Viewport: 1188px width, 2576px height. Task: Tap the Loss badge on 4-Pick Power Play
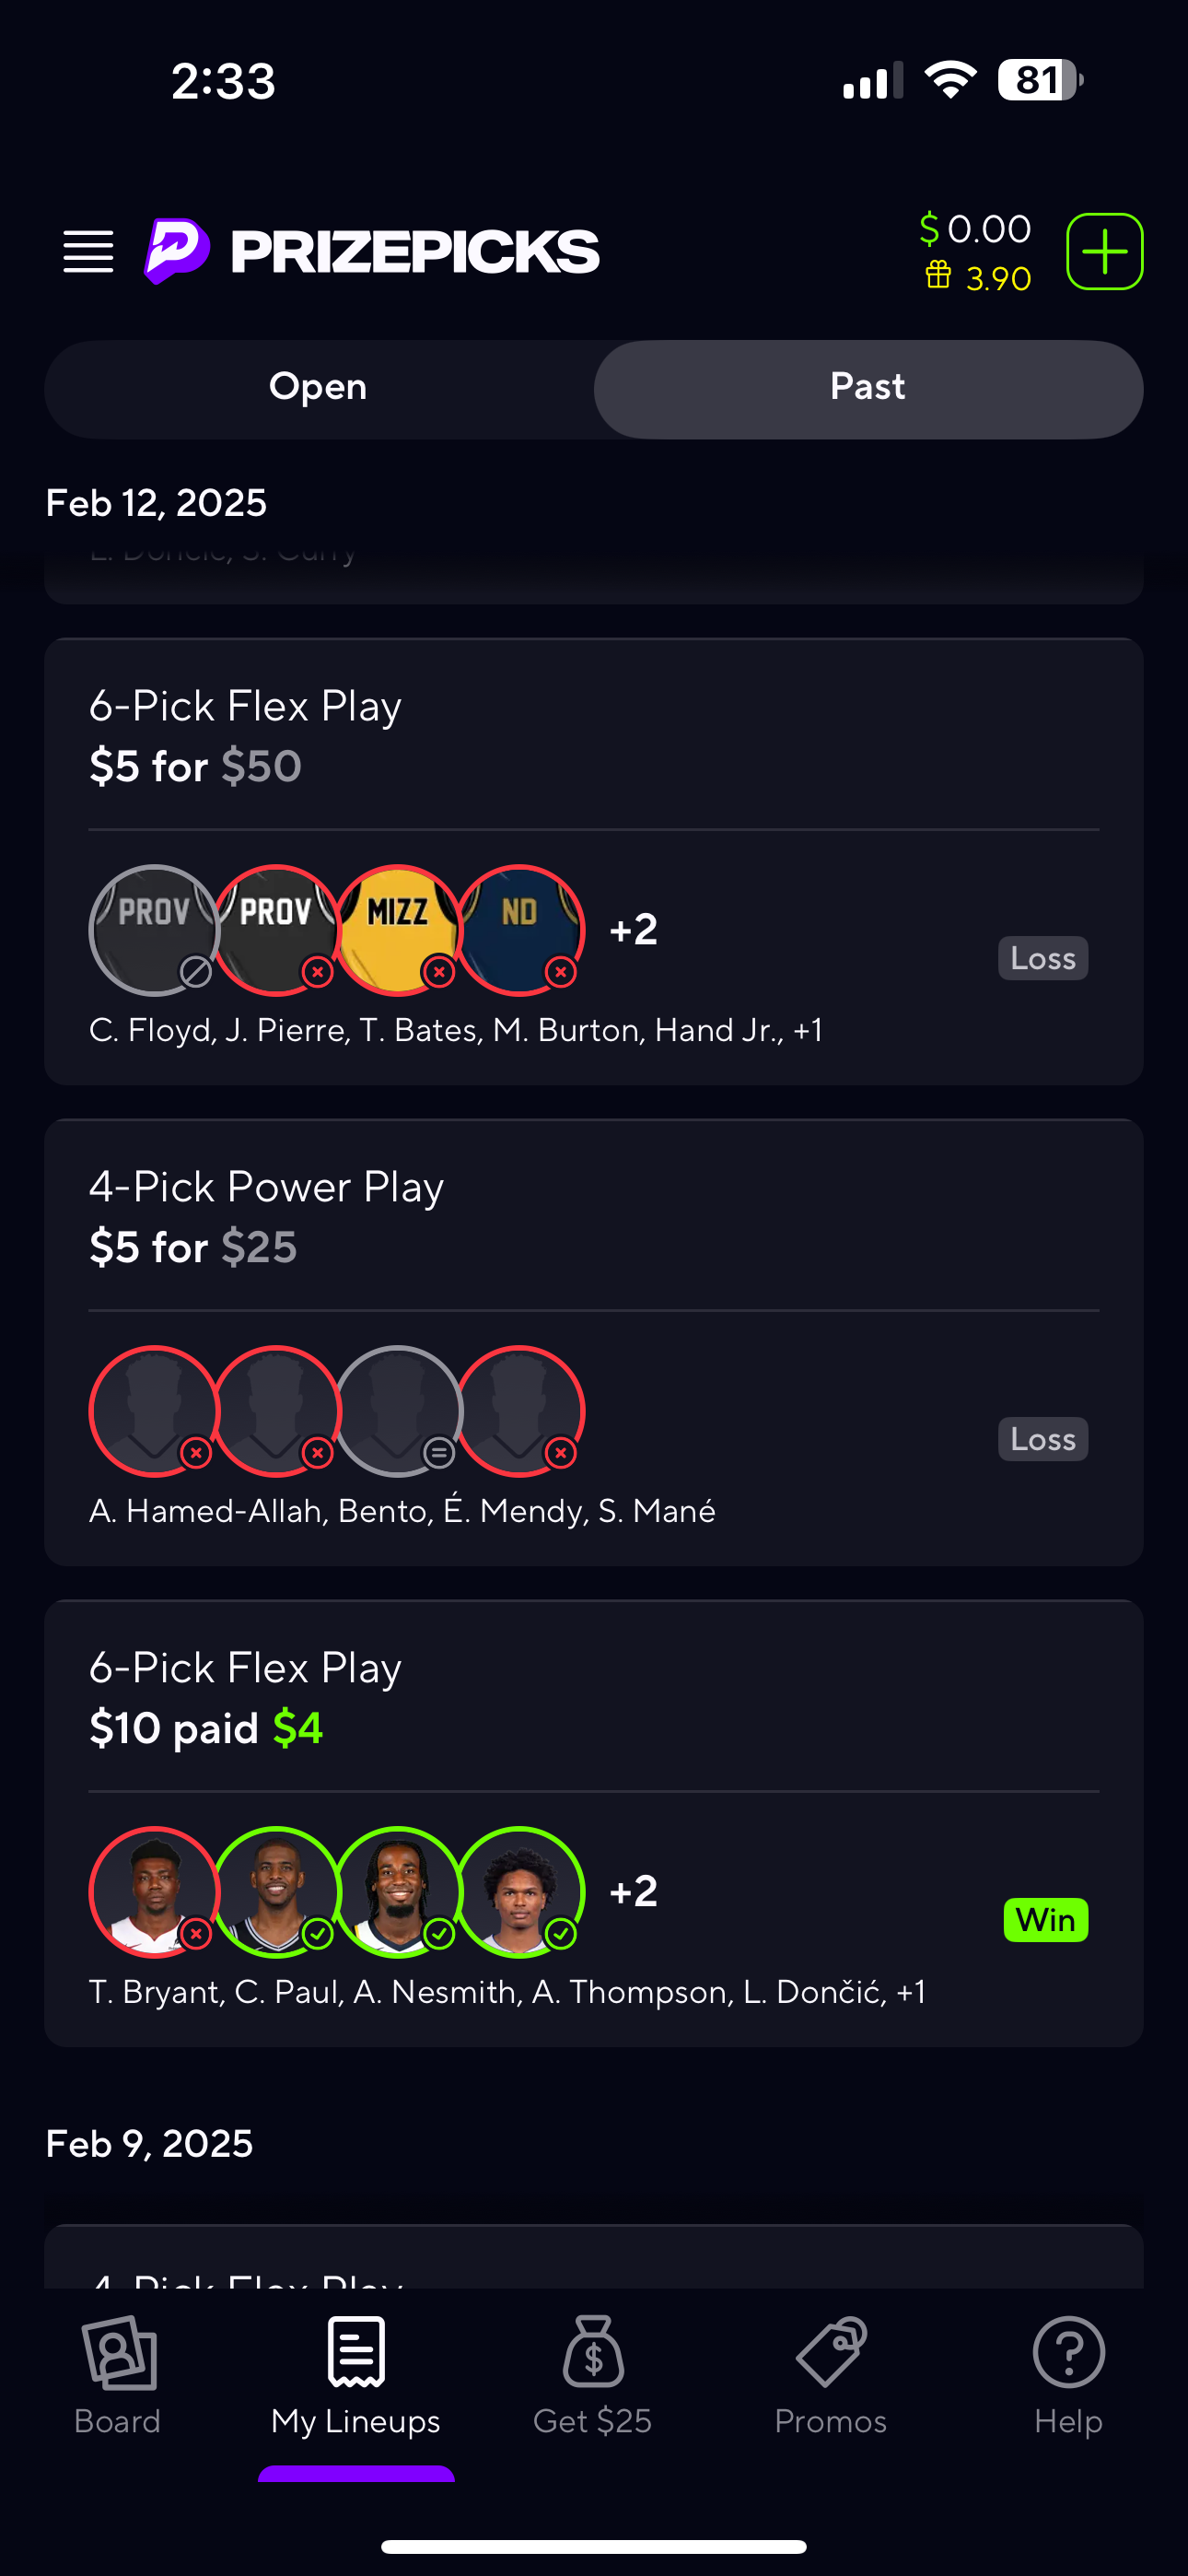point(1043,1439)
